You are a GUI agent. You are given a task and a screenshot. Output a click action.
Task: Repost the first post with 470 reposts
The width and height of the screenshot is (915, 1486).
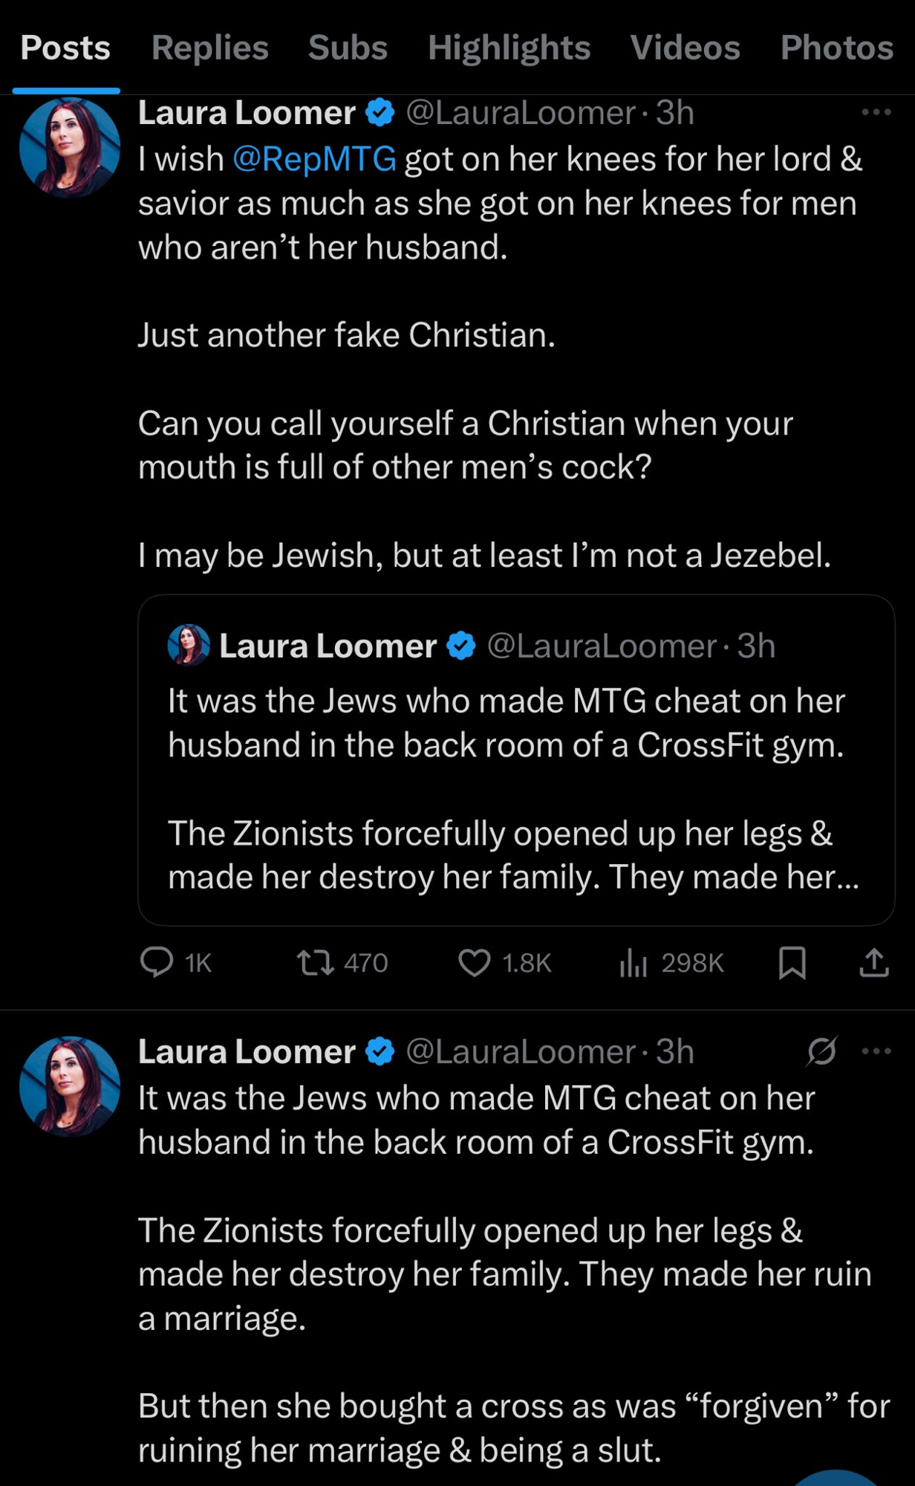[x=316, y=963]
